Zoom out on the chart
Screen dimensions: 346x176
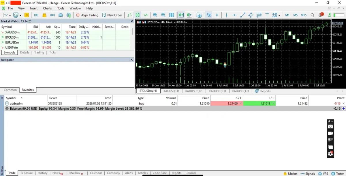(x=163, y=15)
